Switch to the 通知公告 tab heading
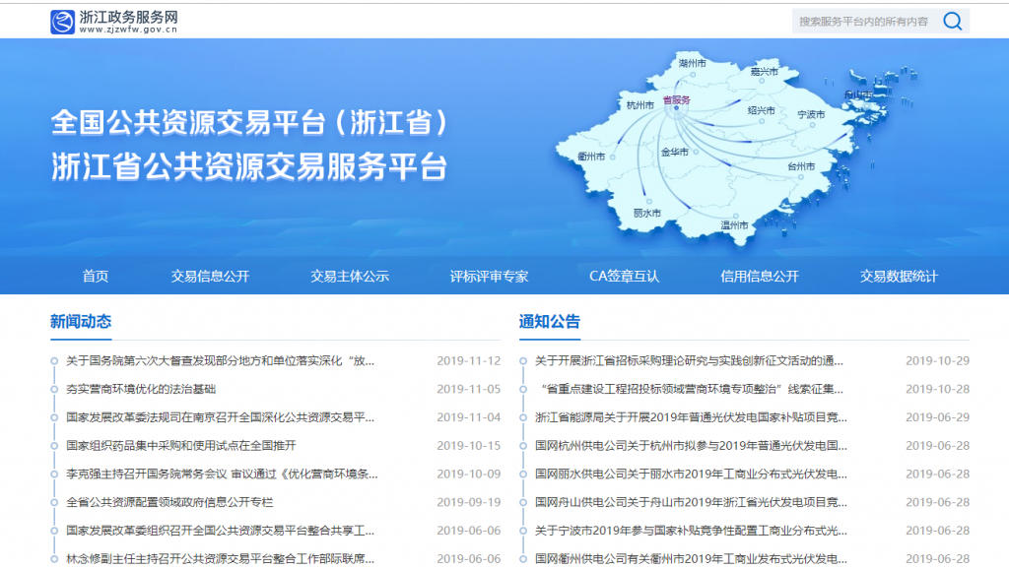 point(550,322)
